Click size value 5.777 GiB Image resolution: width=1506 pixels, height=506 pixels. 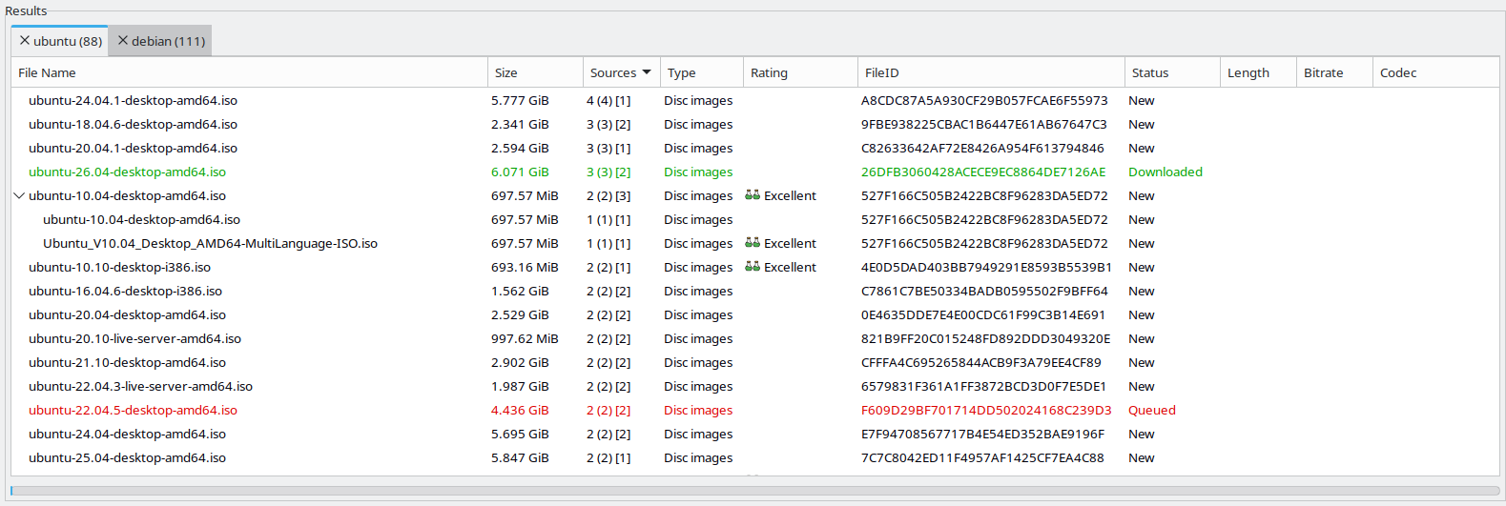point(520,100)
